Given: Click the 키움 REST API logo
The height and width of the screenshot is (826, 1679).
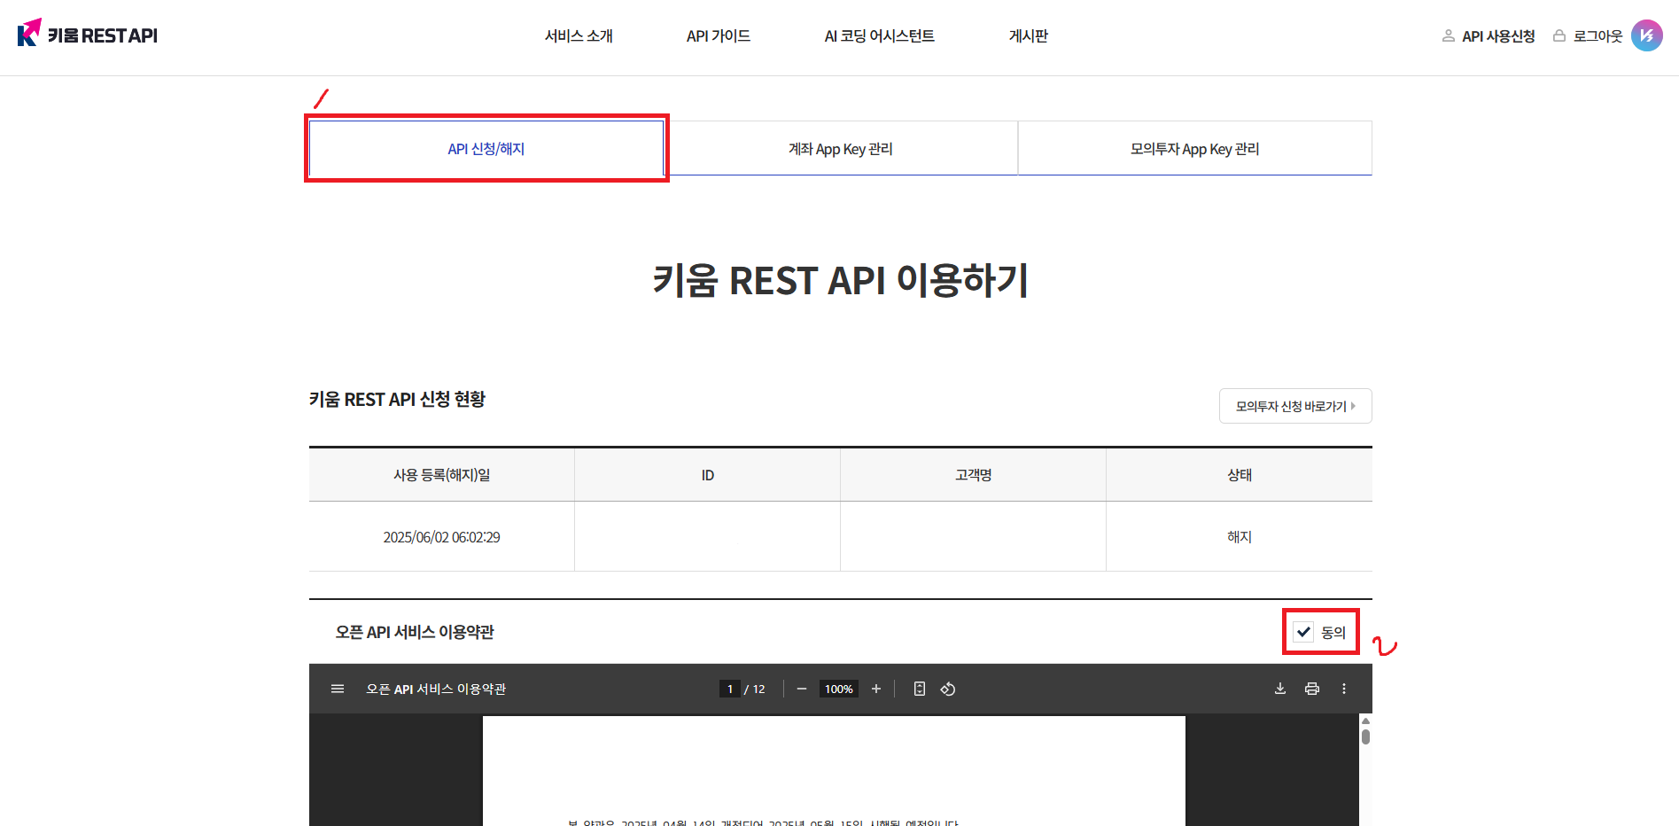Looking at the screenshot, I should [88, 35].
